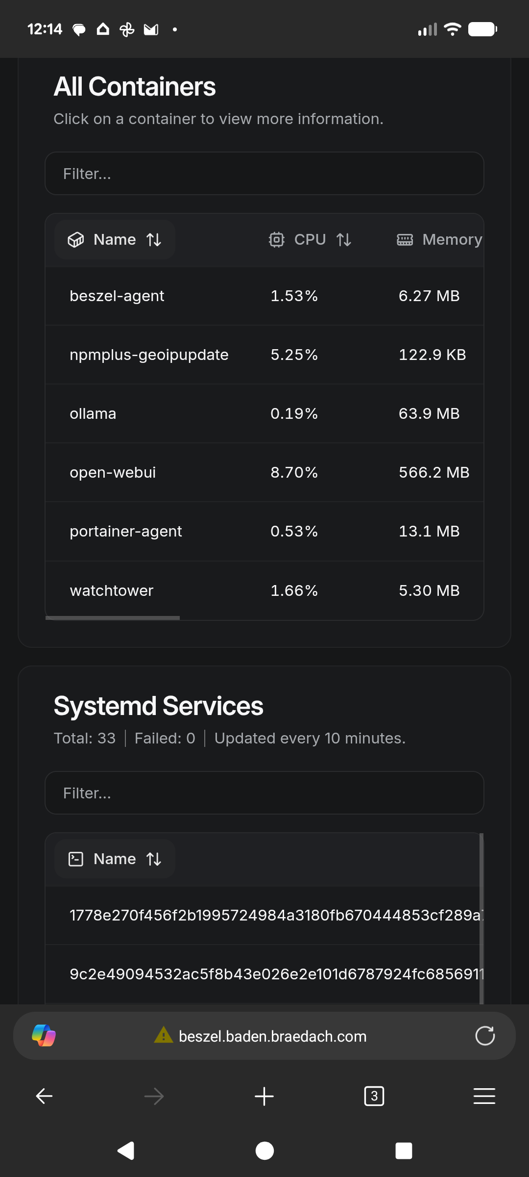The width and height of the screenshot is (529, 1177).
Task: Open a new tab with plus icon
Action: coord(264,1096)
